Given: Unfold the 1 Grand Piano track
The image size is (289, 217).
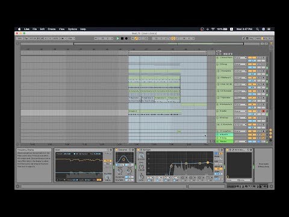Looking at the screenshot, I should click(217, 58).
